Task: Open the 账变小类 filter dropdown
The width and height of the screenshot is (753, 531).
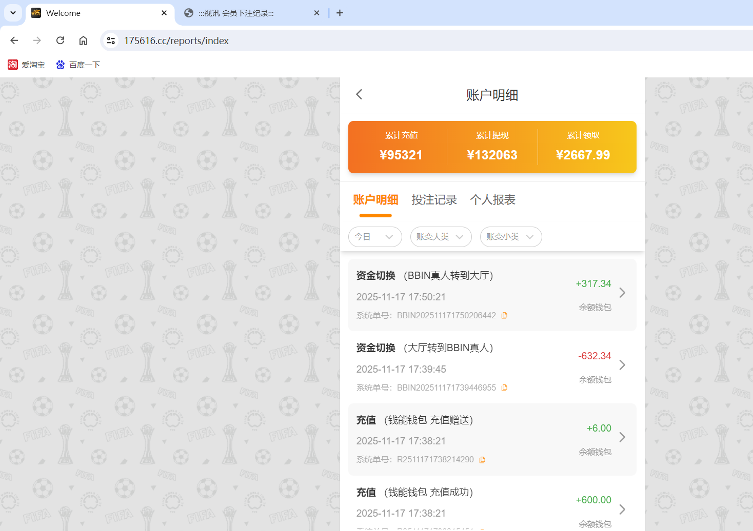Action: click(x=510, y=237)
